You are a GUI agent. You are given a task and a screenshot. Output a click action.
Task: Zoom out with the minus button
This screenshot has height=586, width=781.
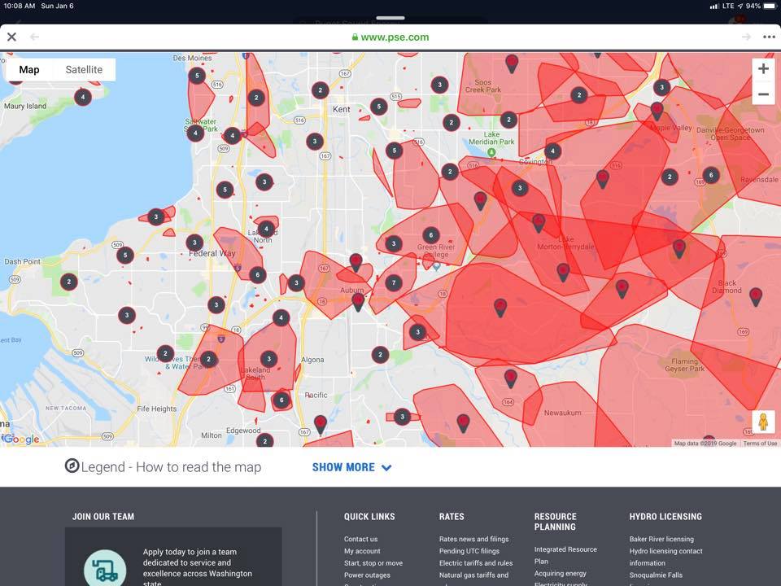pos(763,94)
